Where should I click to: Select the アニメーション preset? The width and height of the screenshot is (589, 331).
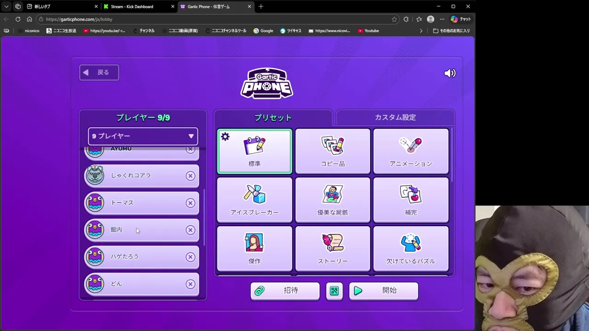click(411, 151)
